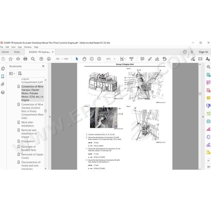Open the Layers panel

click(3, 92)
